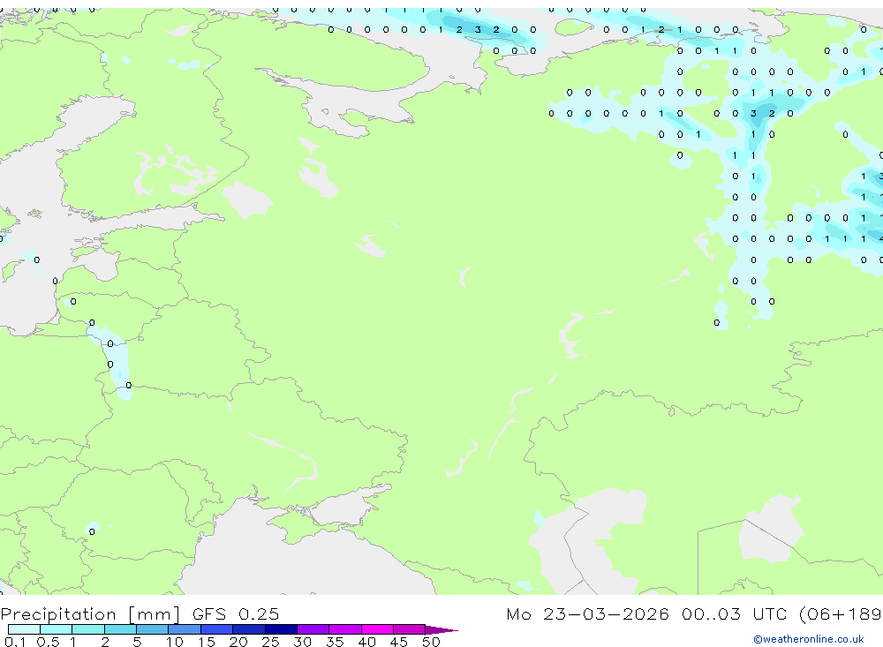
Task: Click the purple arrow end of legend
Action: 441,630
